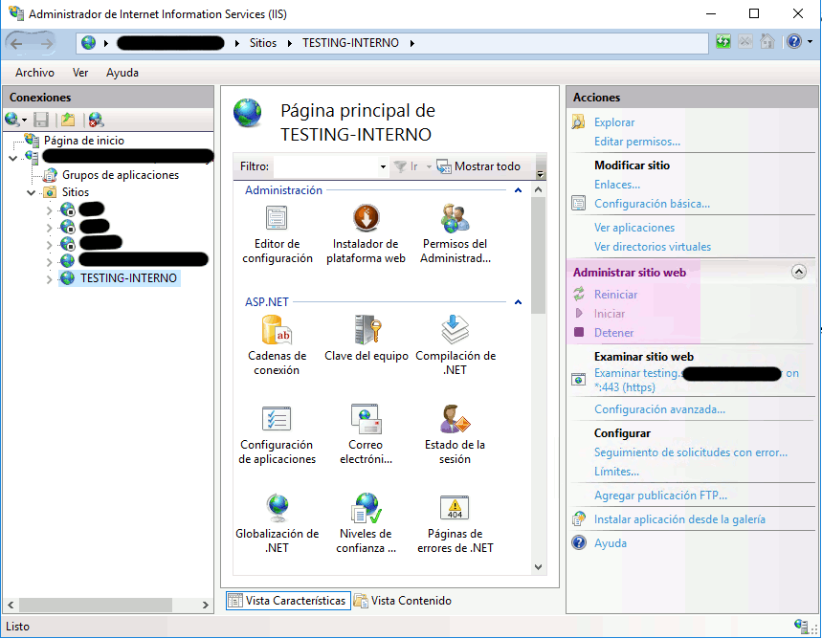Image resolution: width=822 pixels, height=639 pixels.
Task: Click Editar permisos link
Action: 637,142
